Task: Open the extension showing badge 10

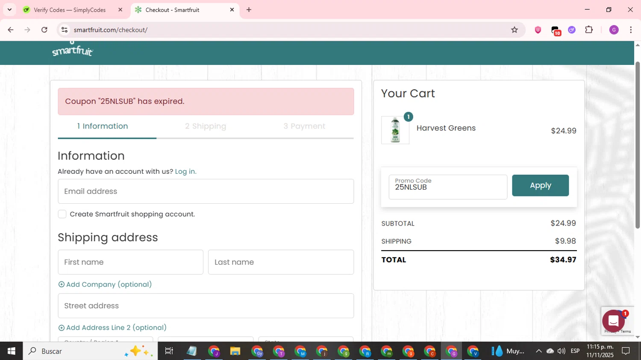Action: pos(556,31)
